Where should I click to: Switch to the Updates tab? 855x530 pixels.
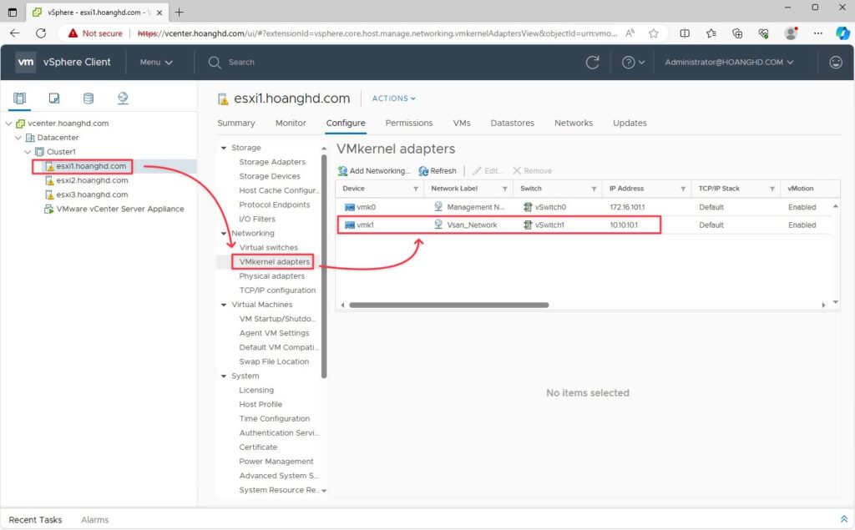(x=630, y=124)
